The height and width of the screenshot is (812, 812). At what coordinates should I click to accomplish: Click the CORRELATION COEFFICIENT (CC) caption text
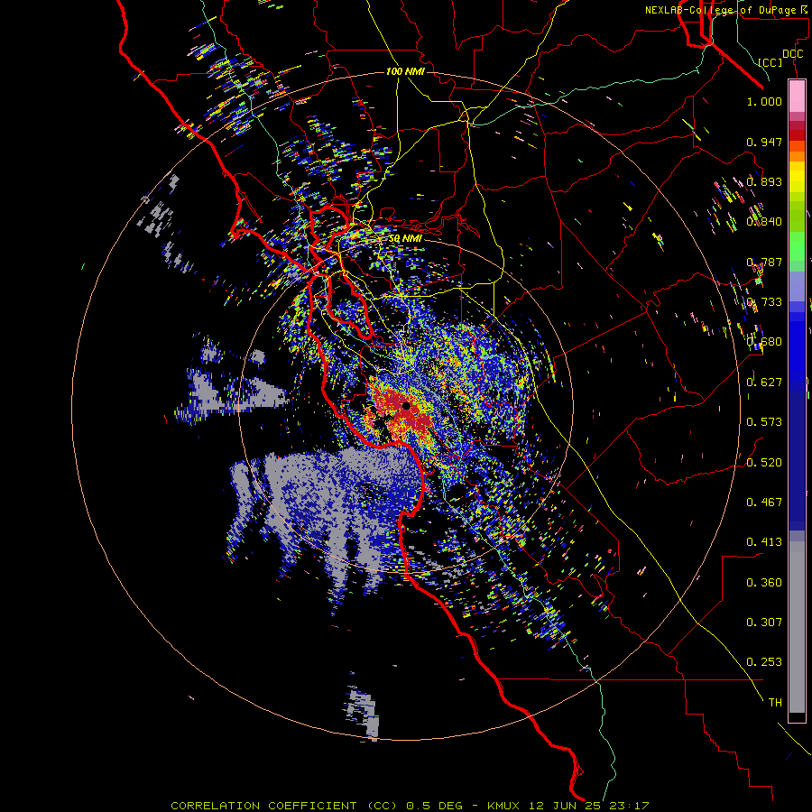pos(284,806)
